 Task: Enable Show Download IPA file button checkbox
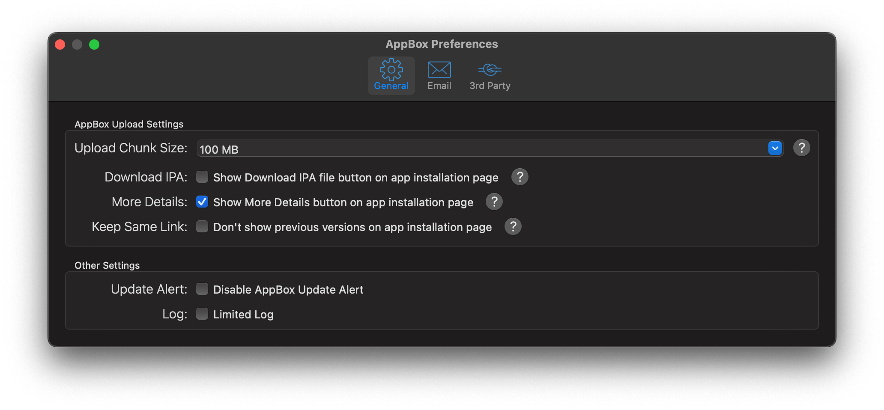202,177
